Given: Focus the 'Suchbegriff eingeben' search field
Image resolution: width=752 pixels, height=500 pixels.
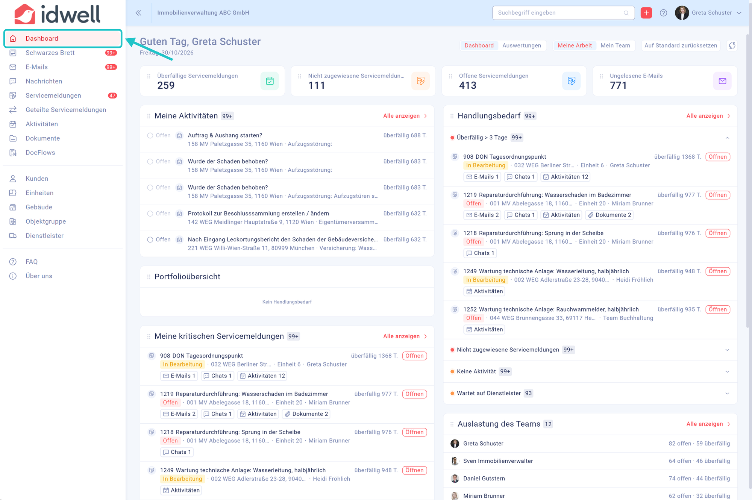Looking at the screenshot, I should click(563, 13).
